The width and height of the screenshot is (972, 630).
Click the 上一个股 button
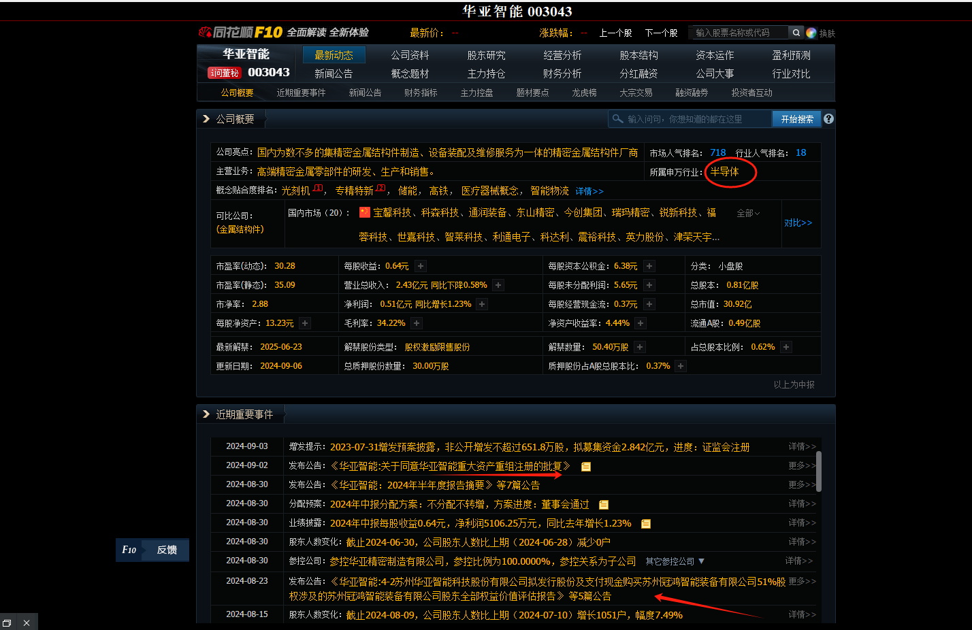click(615, 33)
